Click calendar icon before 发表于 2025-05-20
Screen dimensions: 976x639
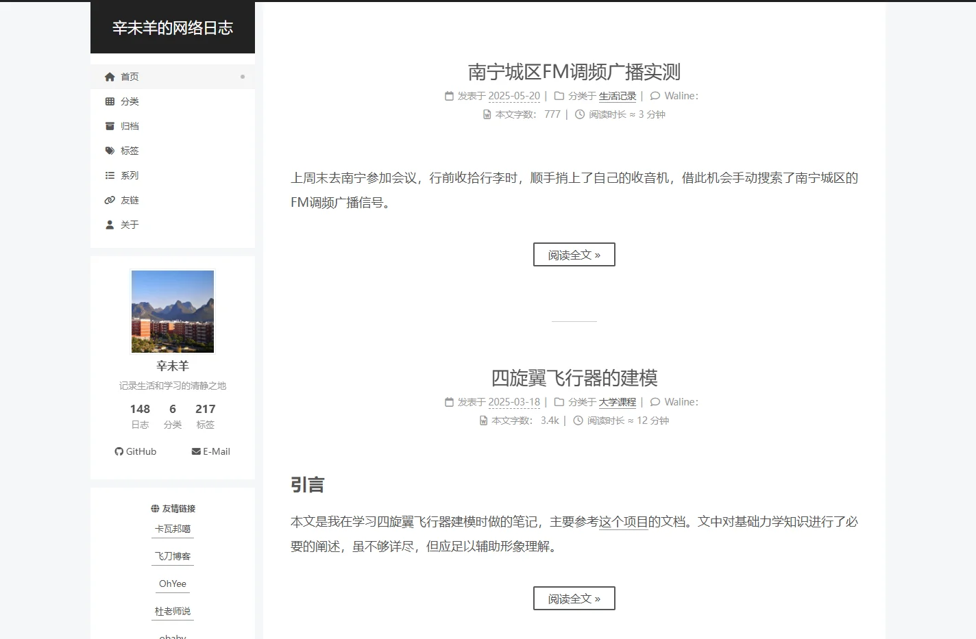(x=449, y=96)
